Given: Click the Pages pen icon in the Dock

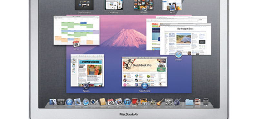Looking at the screenshot, I should tap(177, 102).
